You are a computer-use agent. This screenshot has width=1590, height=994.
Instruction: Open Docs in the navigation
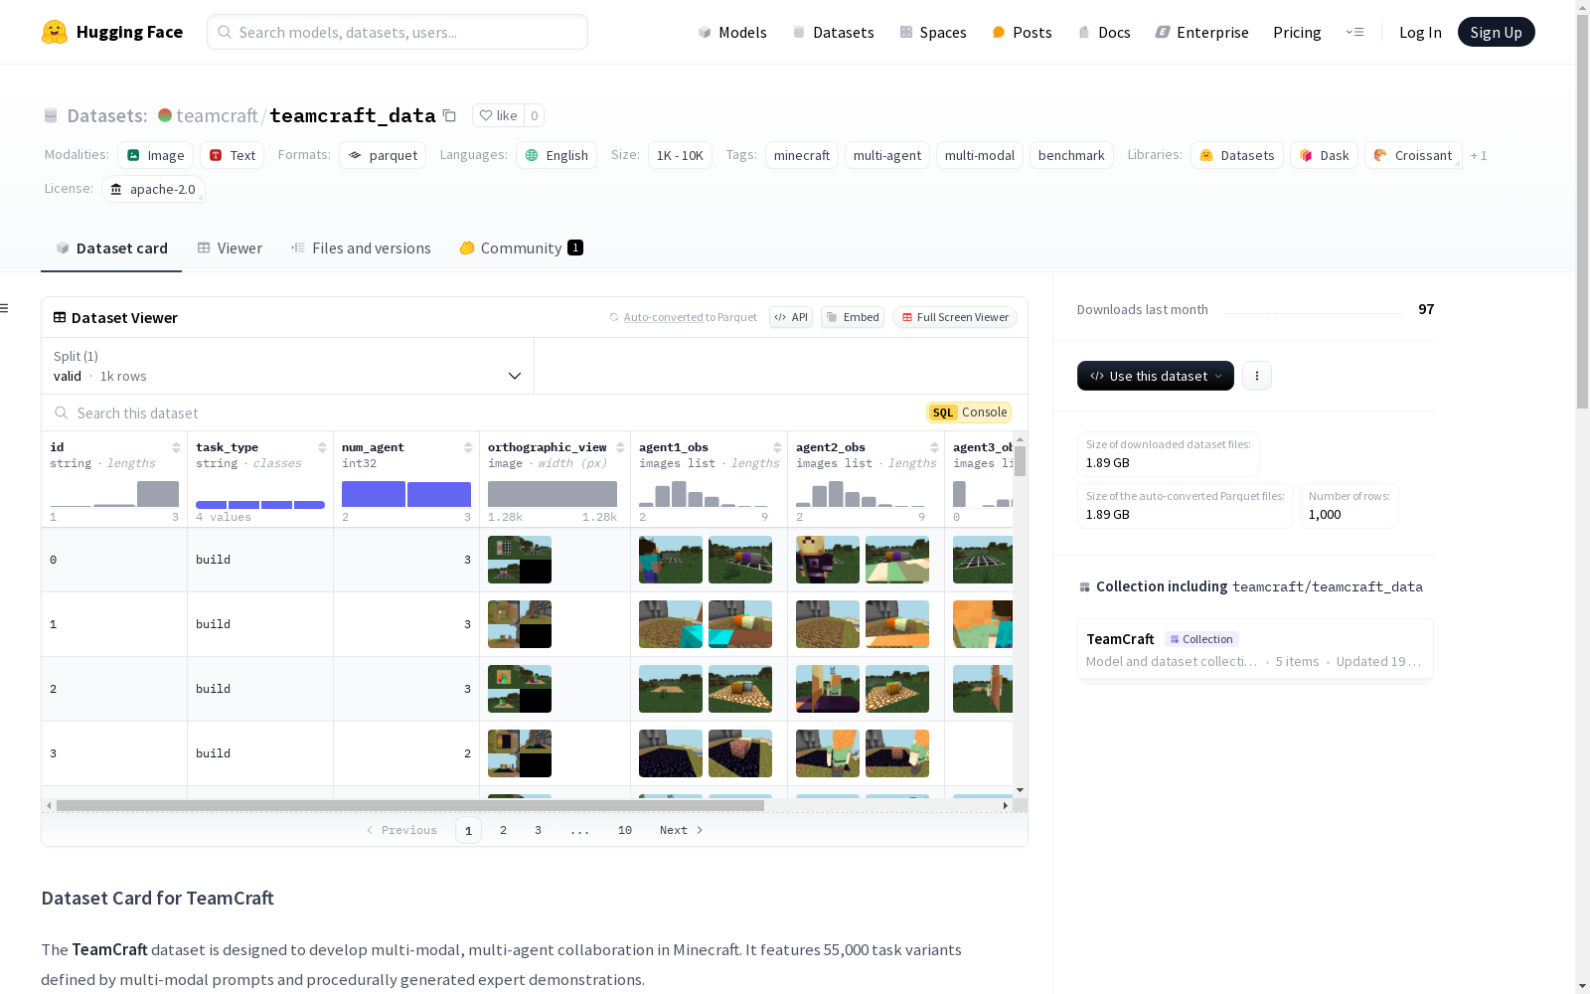[1104, 32]
